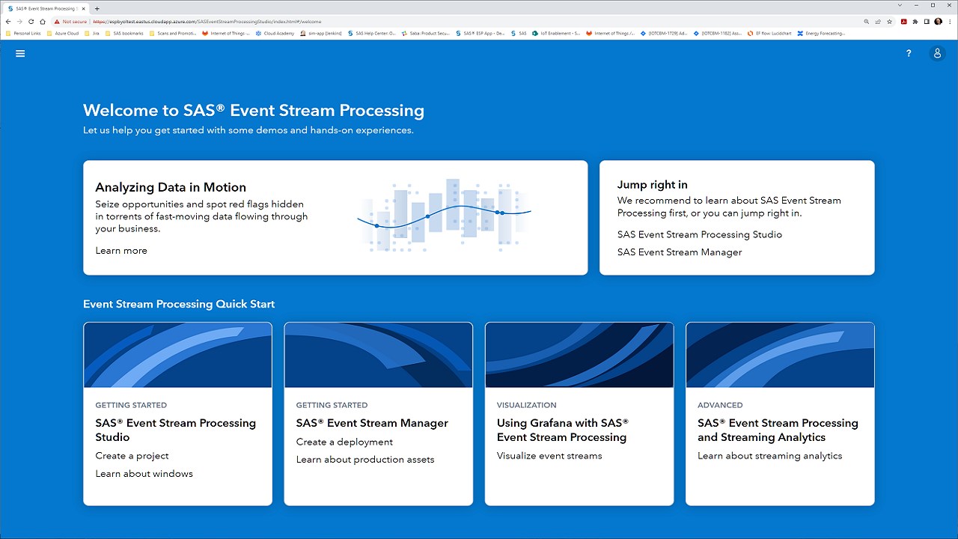Toggle the browser side panel
This screenshot has width=958, height=539.
click(x=927, y=22)
